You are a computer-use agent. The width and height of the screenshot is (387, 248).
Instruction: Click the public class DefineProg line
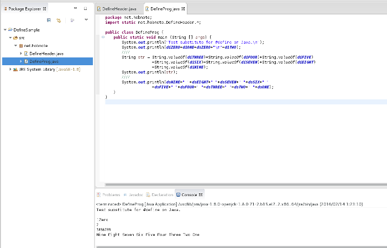point(134,32)
